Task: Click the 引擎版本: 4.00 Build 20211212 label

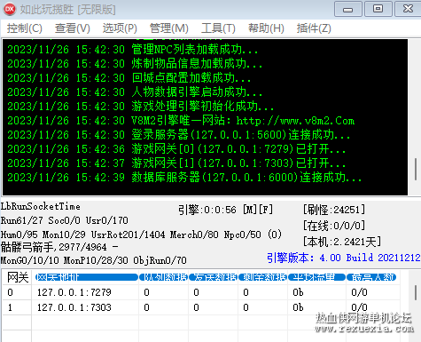Action: pos(344,258)
